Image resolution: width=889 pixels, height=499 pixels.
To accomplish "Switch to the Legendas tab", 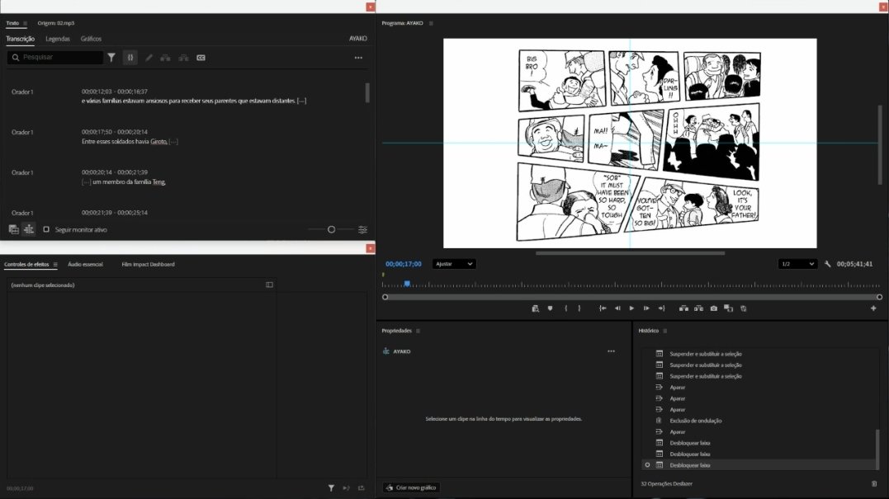I will tap(58, 39).
